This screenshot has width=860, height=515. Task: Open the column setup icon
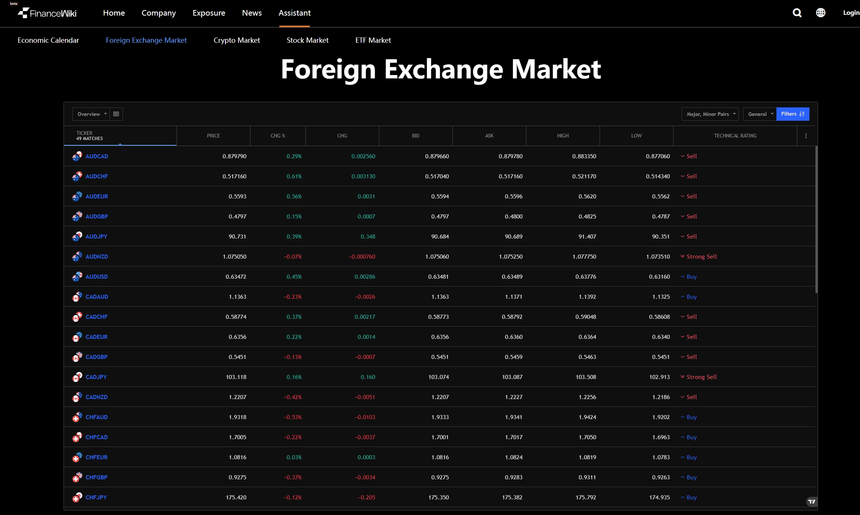tap(116, 114)
